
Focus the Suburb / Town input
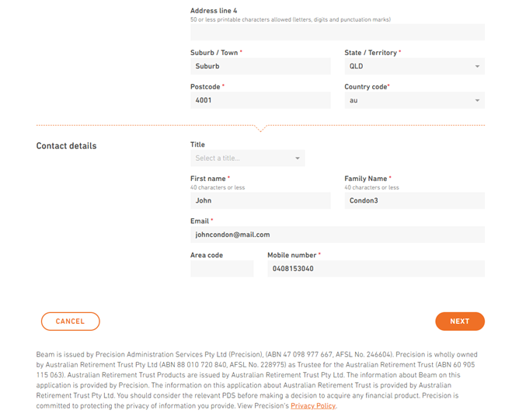click(x=260, y=66)
